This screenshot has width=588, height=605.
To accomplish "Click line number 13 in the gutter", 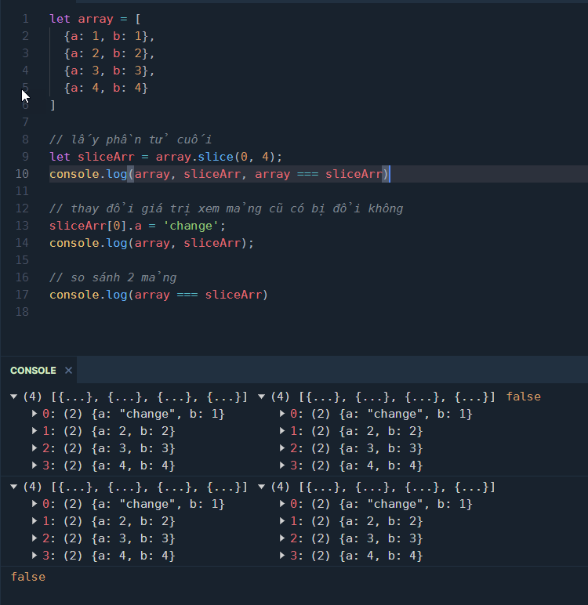I will (22, 226).
